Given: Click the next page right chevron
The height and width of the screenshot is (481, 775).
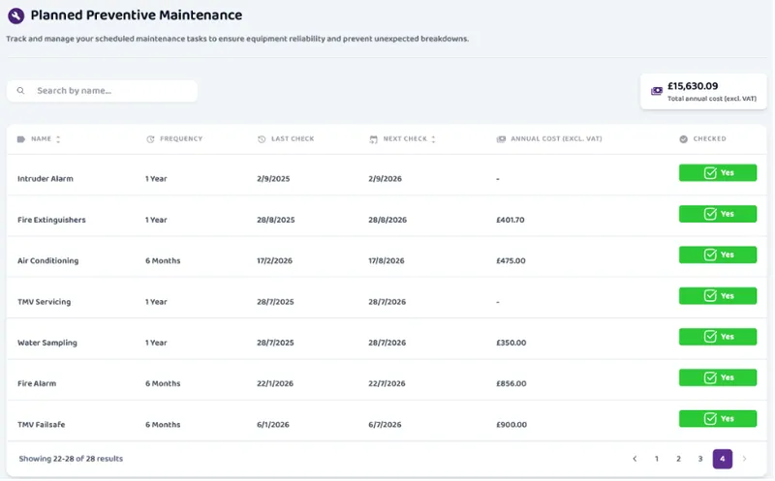Looking at the screenshot, I should coord(744,459).
